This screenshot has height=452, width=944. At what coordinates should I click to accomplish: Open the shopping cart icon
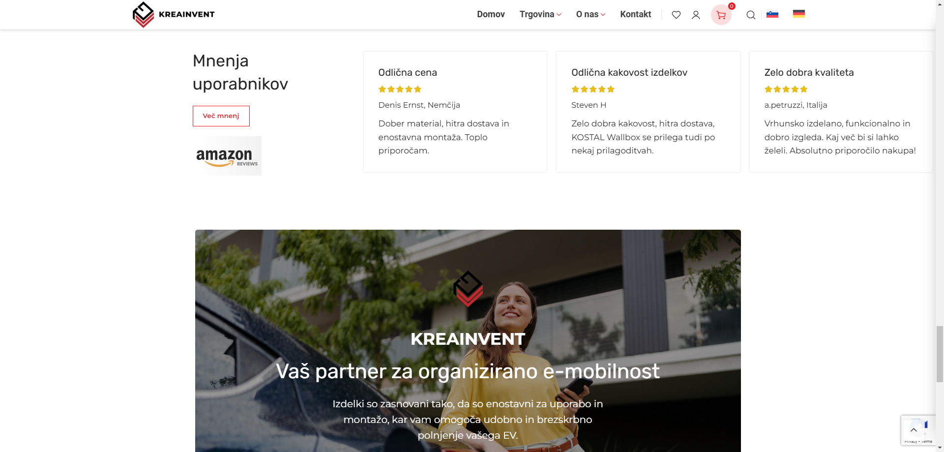pos(721,15)
